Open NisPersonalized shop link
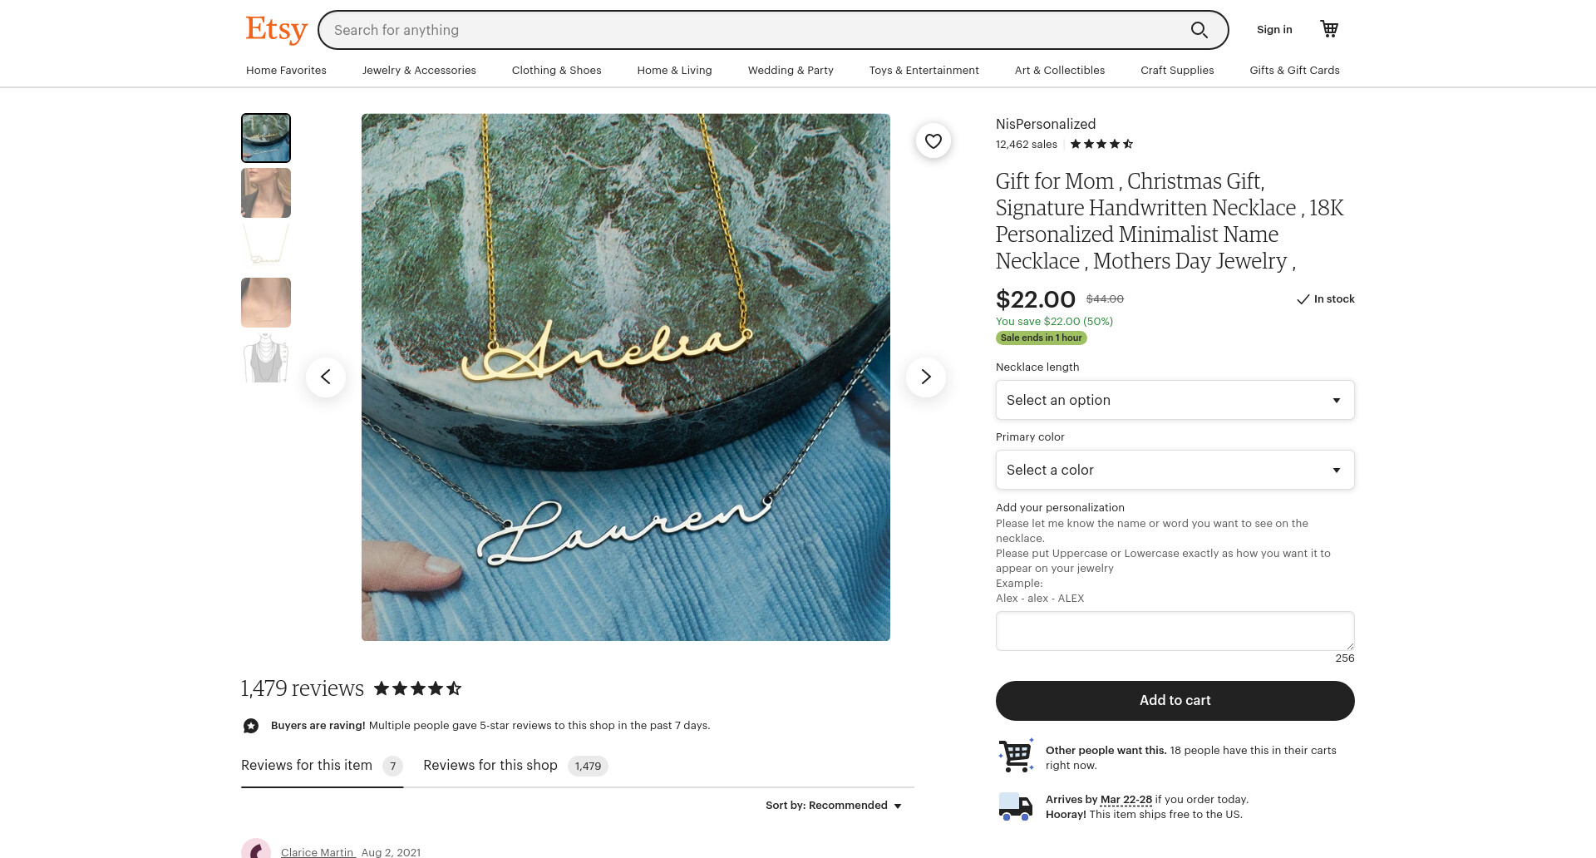1596x858 pixels. coord(1045,124)
